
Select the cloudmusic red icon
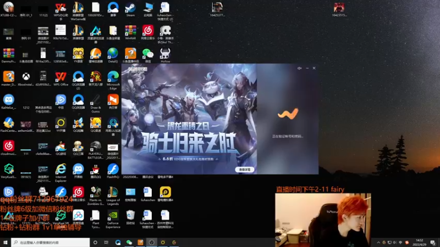tap(8, 148)
